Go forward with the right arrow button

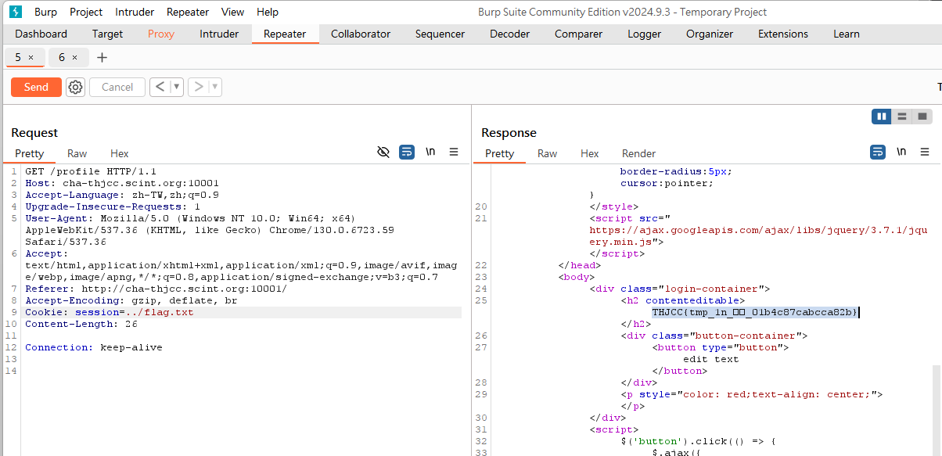[x=199, y=87]
